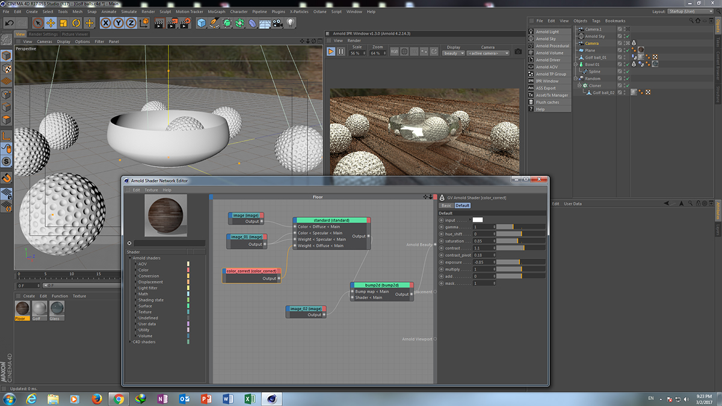Select the Glass material thumbnail

(57, 308)
